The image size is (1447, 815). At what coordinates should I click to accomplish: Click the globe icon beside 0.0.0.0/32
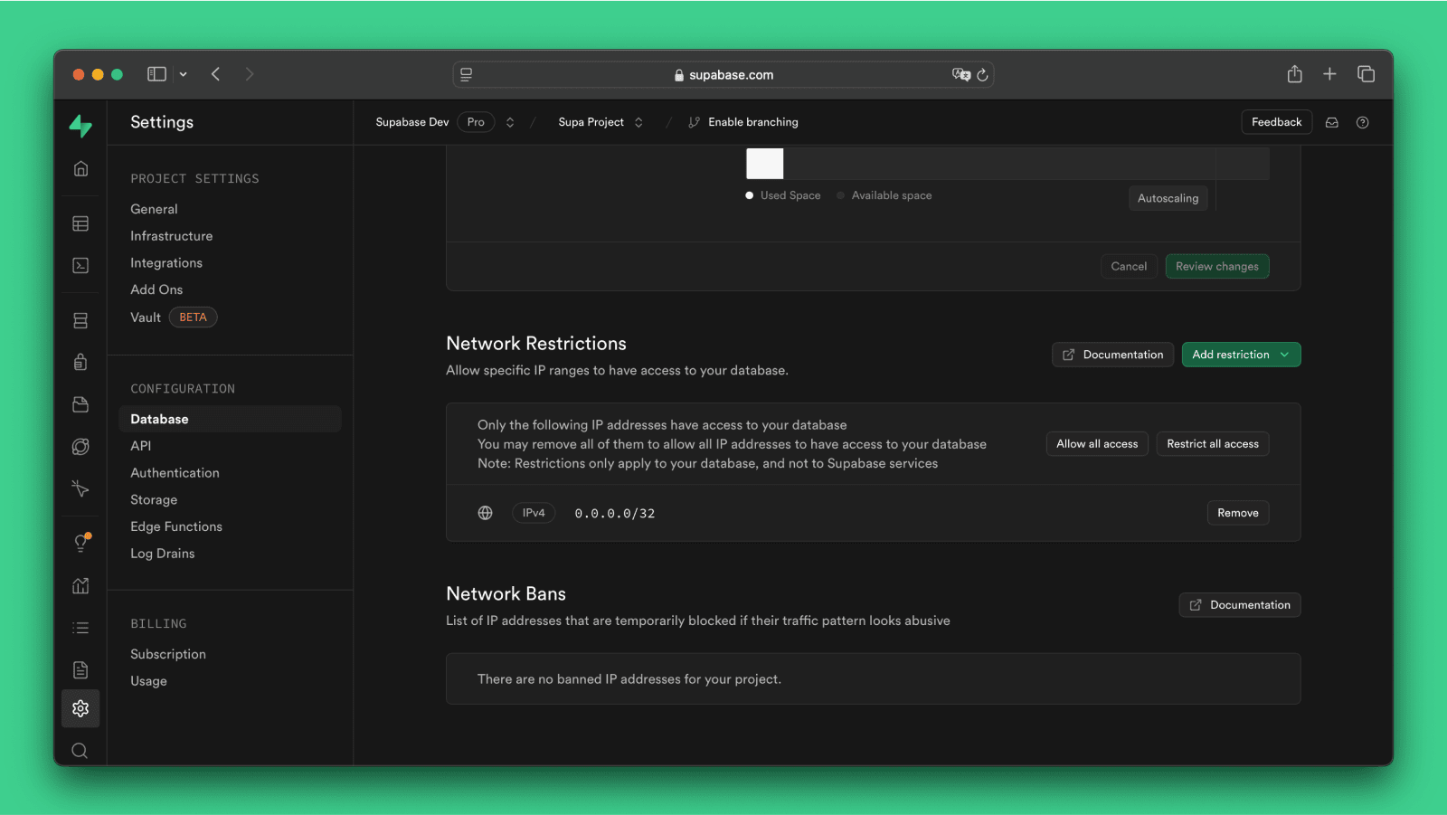coord(486,513)
